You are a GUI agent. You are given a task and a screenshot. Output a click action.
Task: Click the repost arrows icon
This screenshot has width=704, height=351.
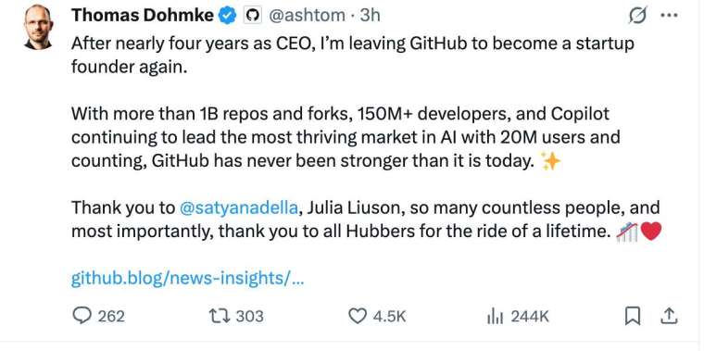coord(220,317)
